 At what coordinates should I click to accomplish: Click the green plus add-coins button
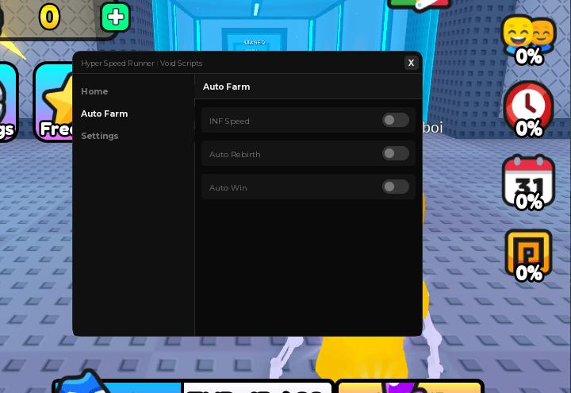coord(116,17)
